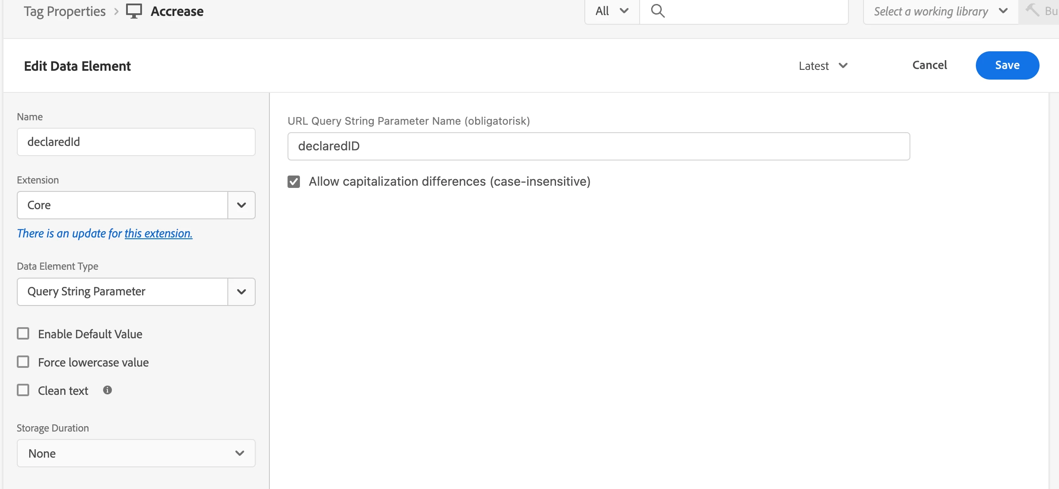The height and width of the screenshot is (489, 1059).
Task: Open the this extension update link
Action: pos(158,233)
